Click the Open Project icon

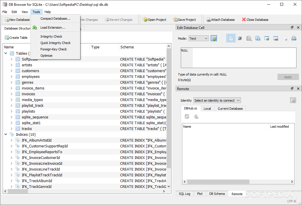145,20
